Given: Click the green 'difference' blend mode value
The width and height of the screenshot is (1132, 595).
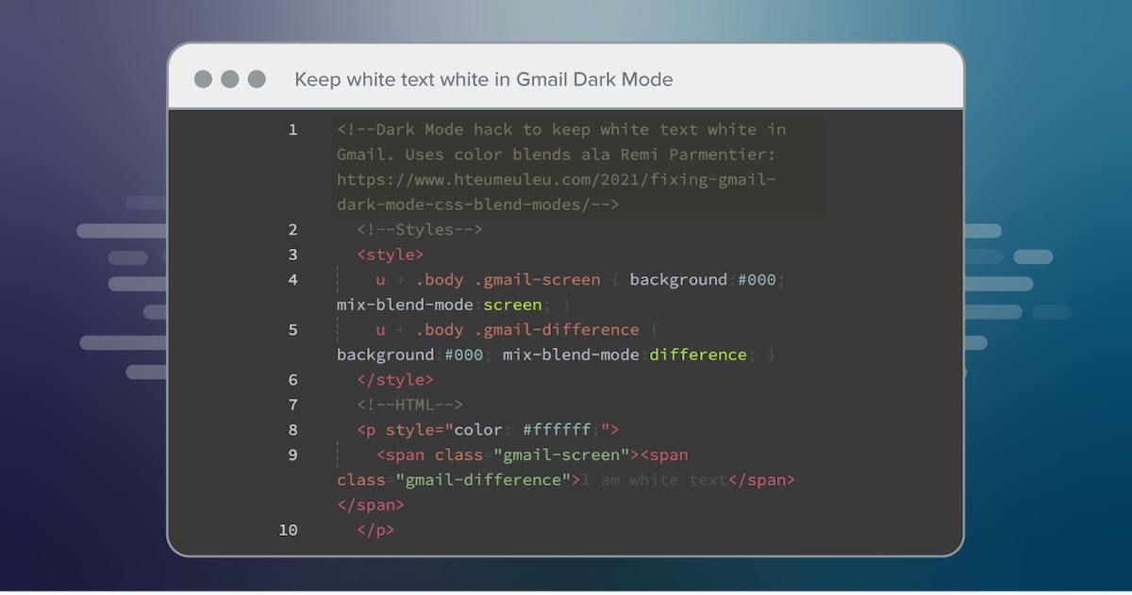Looking at the screenshot, I should click(698, 355).
